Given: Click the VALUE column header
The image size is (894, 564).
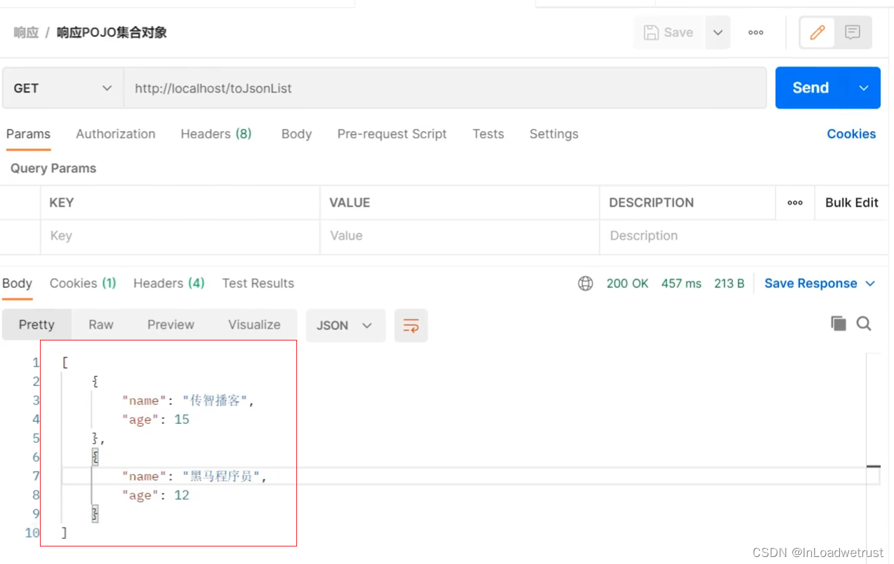Looking at the screenshot, I should (350, 202).
